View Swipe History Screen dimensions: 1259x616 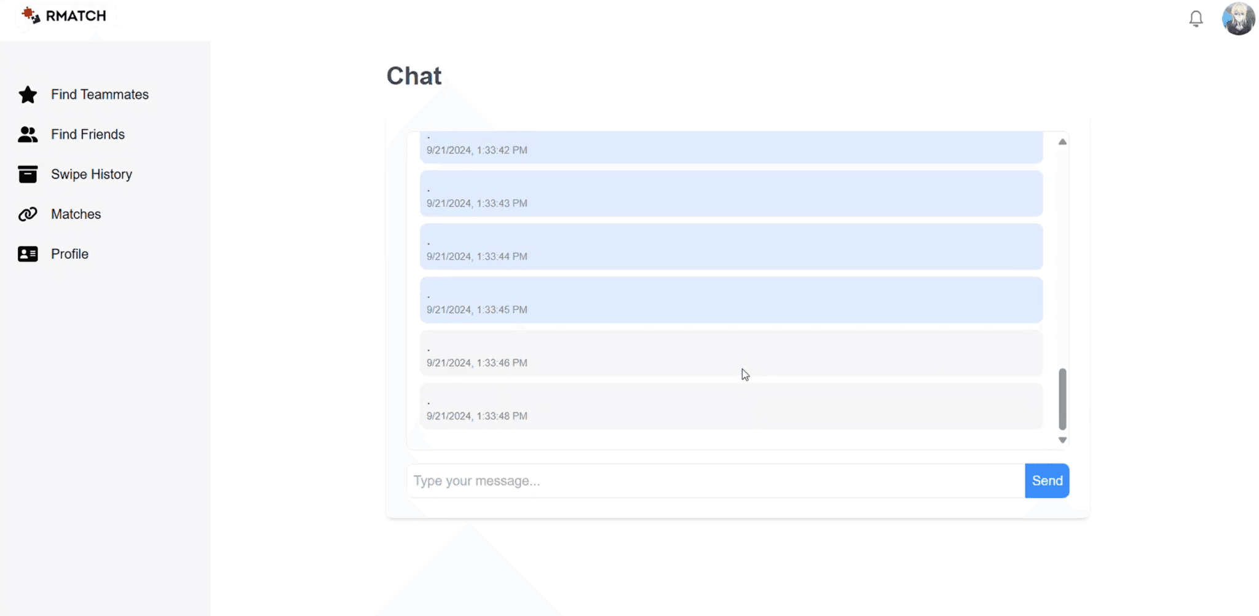click(x=92, y=175)
